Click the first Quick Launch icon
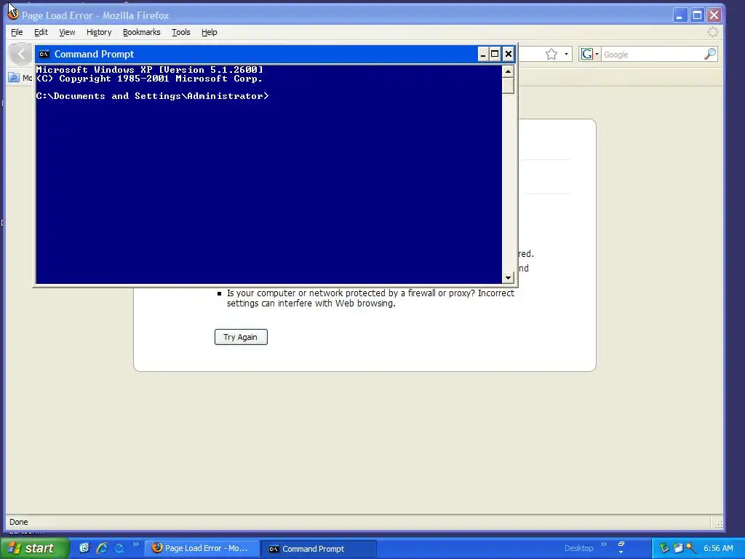 [84, 548]
